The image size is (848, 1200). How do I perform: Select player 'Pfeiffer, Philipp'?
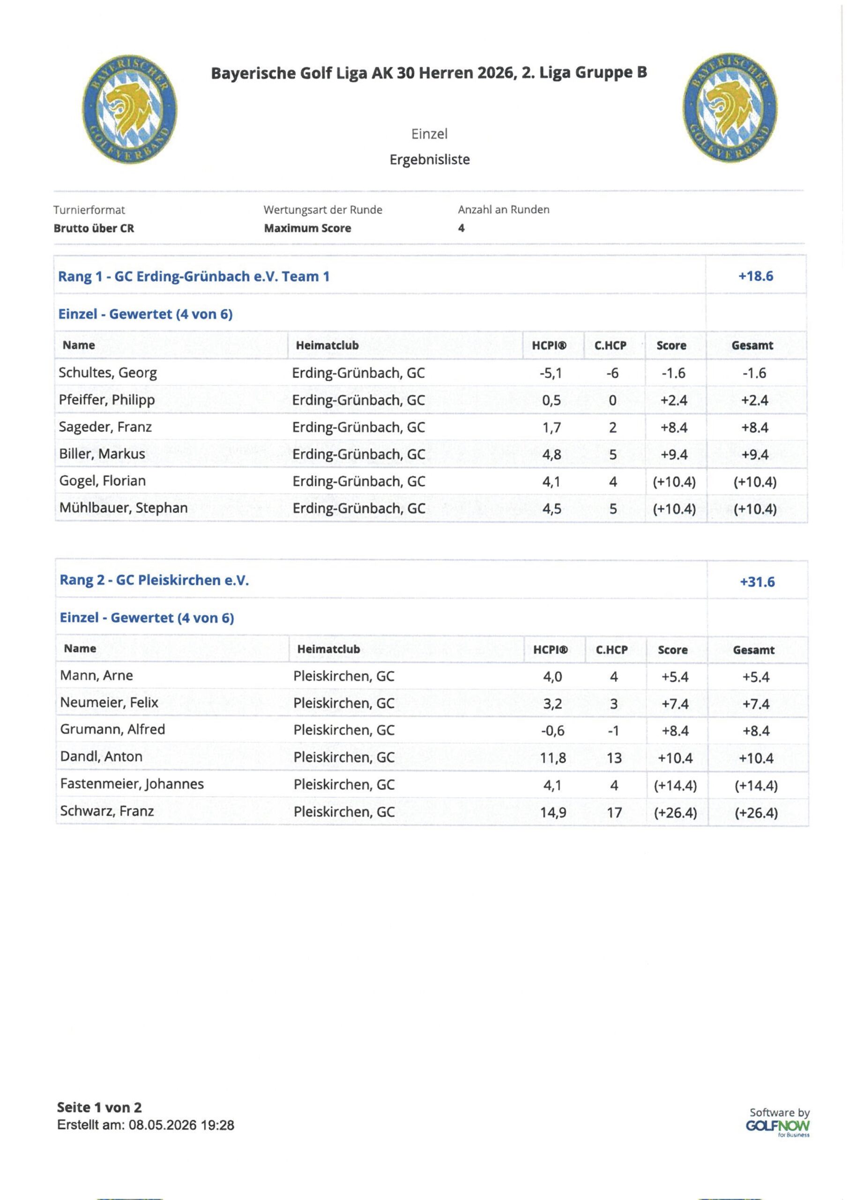pyautogui.click(x=107, y=400)
